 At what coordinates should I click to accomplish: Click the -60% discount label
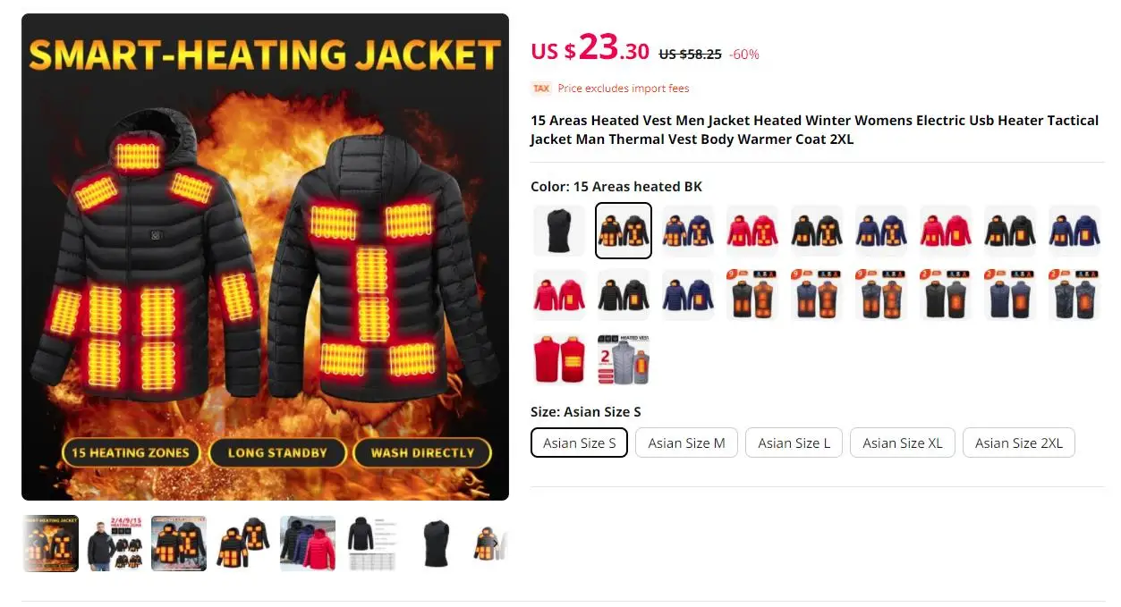pos(744,55)
